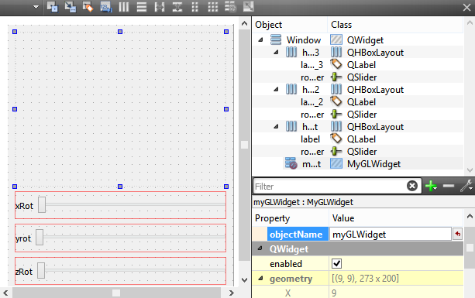Select the zRot label on form
The width and height of the screenshot is (475, 298).
(x=24, y=272)
